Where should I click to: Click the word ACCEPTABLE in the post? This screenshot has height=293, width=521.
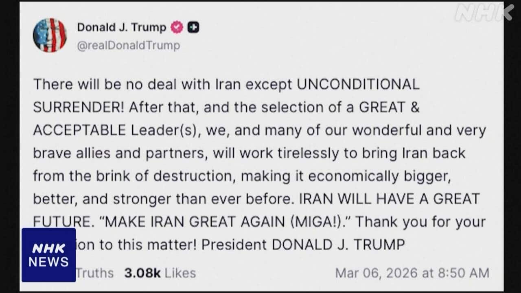coord(79,130)
